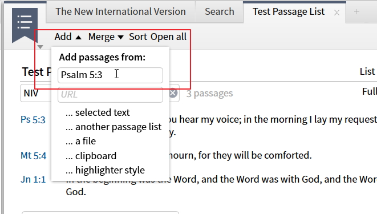The height and width of the screenshot is (214, 377).
Task: Add passages from highlighter style
Action: click(105, 170)
